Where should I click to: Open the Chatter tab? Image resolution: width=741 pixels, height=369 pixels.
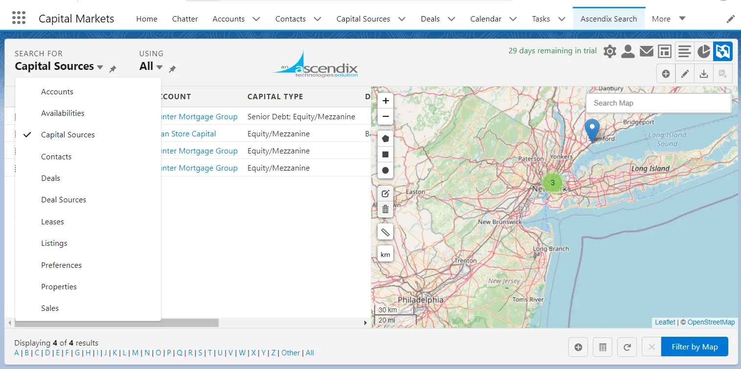(185, 19)
